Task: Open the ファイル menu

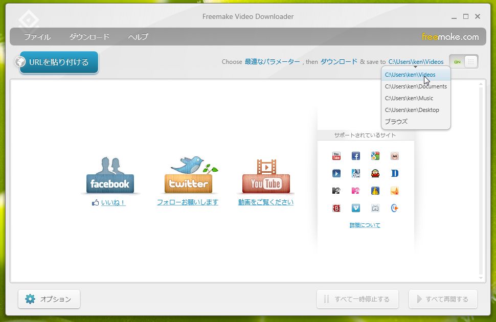Action: click(x=37, y=37)
